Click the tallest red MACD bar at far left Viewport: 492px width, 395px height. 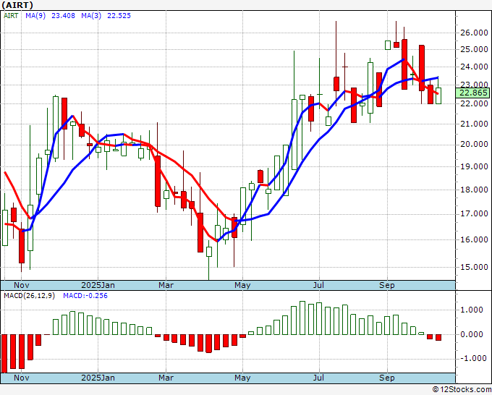click(4, 354)
